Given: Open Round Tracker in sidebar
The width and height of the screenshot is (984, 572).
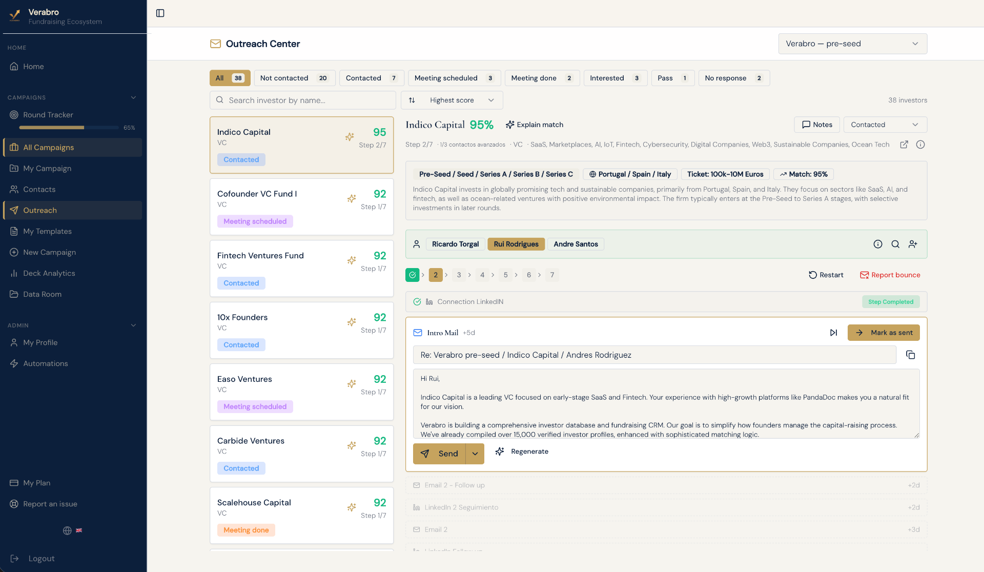Looking at the screenshot, I should click(73, 115).
